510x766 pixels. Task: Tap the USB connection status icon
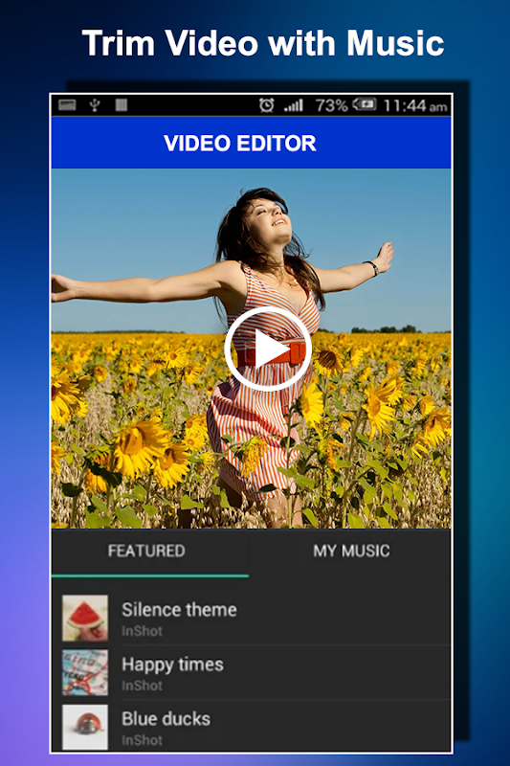pos(95,104)
